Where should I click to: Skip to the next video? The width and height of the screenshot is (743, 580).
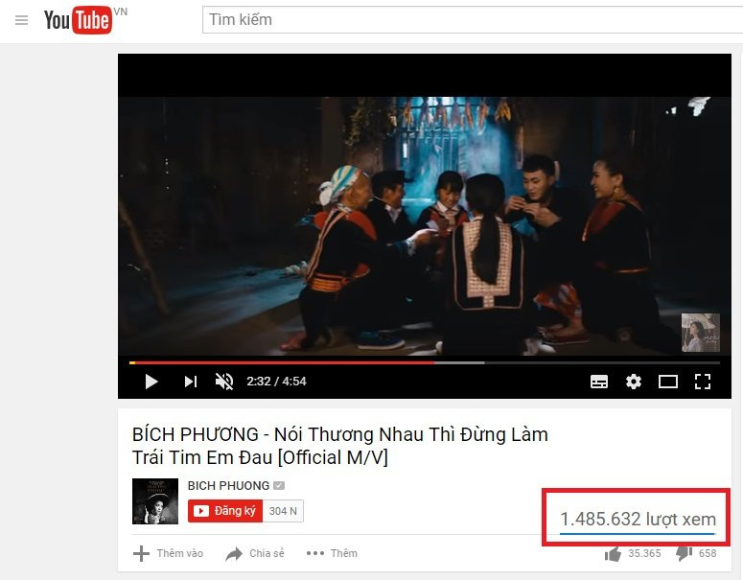[x=191, y=382]
